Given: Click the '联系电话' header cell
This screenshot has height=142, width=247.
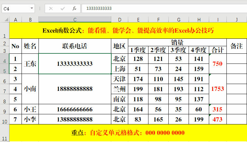Looking at the screenshot, I should [75, 46].
